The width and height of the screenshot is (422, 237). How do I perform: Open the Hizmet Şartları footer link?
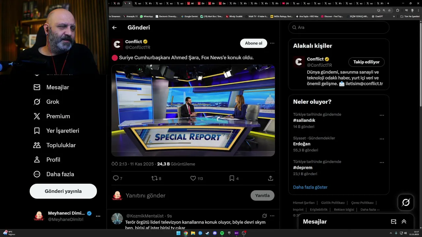click(304, 203)
